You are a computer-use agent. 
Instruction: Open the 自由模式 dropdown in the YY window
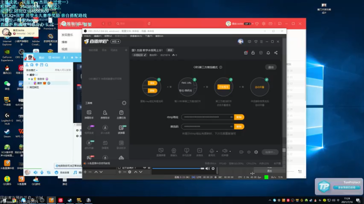32,70
